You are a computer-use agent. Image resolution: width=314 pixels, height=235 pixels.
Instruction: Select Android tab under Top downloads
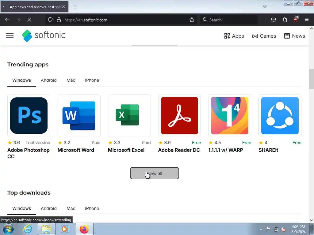point(49,208)
